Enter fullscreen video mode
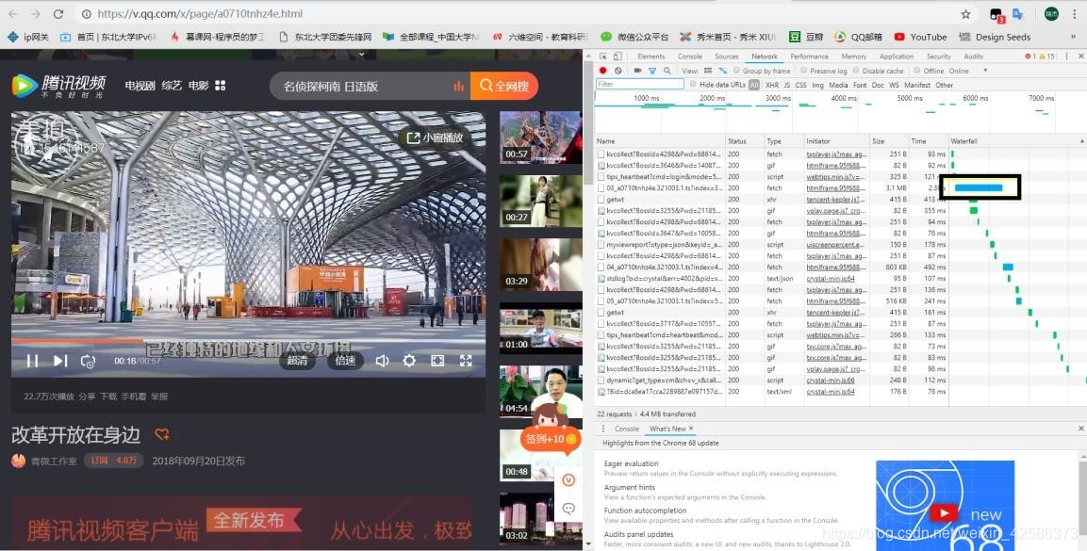The width and height of the screenshot is (1087, 551). tap(466, 361)
